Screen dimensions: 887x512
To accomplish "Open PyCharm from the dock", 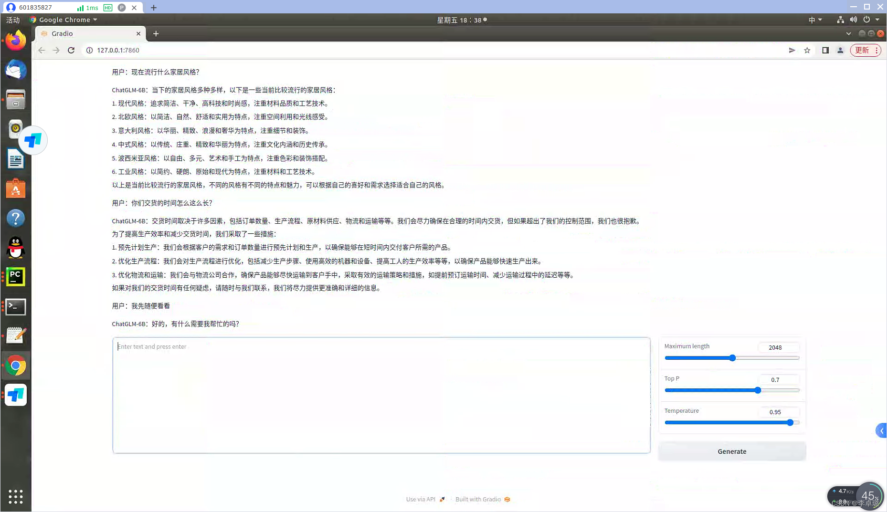I will pos(16,277).
